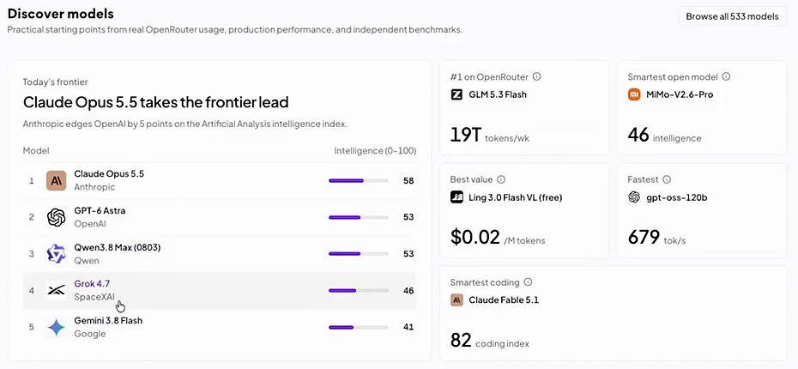Viewport: 798px width, 369px height.
Task: Click GPT-6 Astra intelligence bar
Action: [x=359, y=217]
